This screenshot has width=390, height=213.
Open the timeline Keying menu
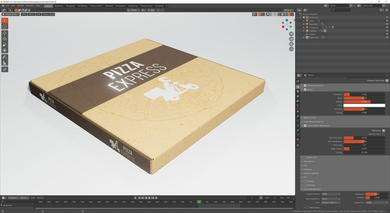[x=24, y=198]
